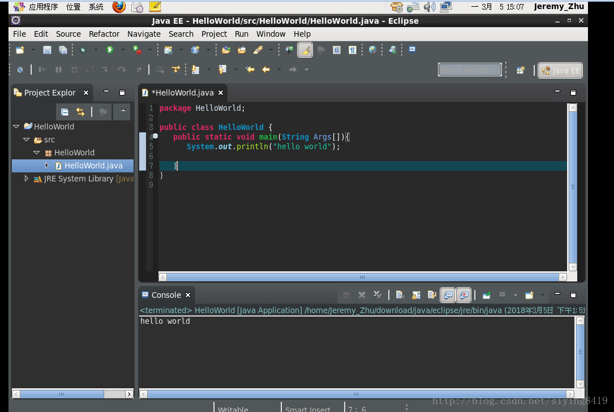This screenshot has width=614, height=412.
Task: Select the *HelloWorld.java editor tab
Action: coord(182,93)
